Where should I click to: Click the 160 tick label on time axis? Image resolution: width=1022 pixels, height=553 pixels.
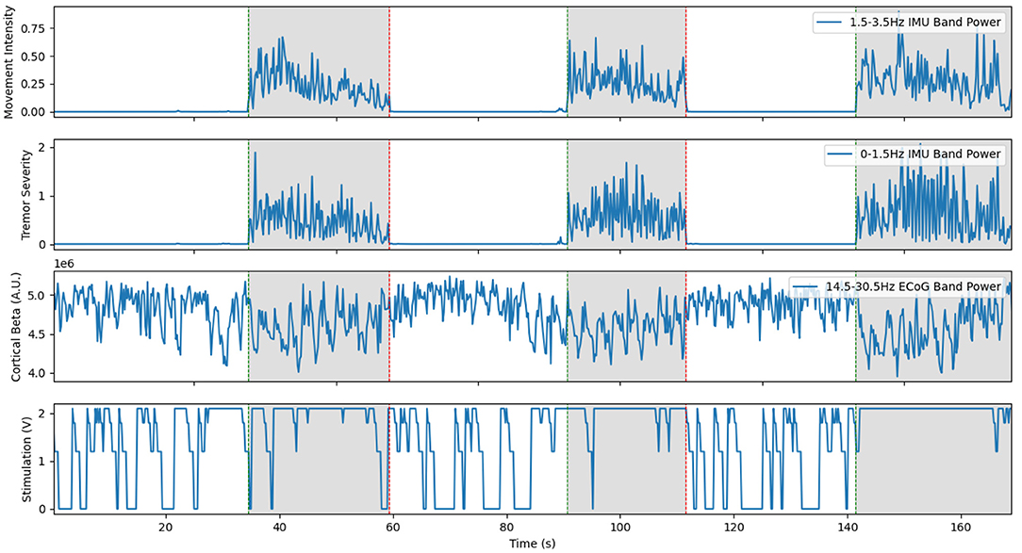point(962,527)
